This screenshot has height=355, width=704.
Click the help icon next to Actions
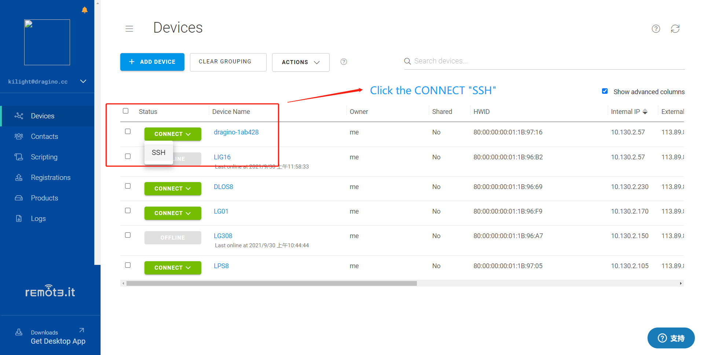[x=344, y=62]
